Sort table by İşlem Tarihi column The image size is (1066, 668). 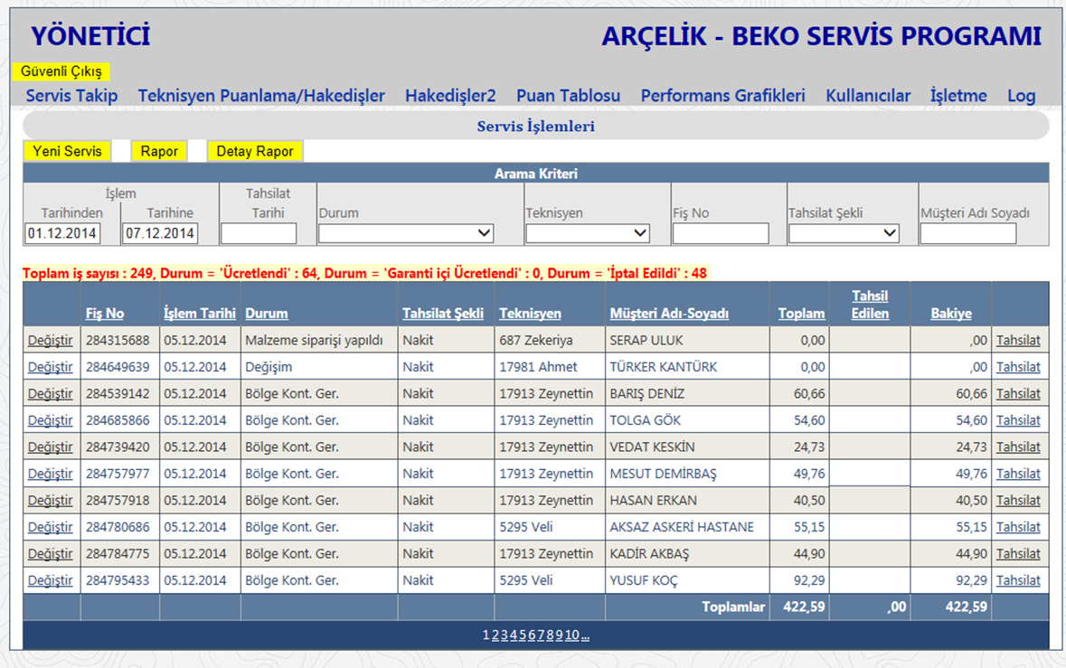click(x=200, y=314)
